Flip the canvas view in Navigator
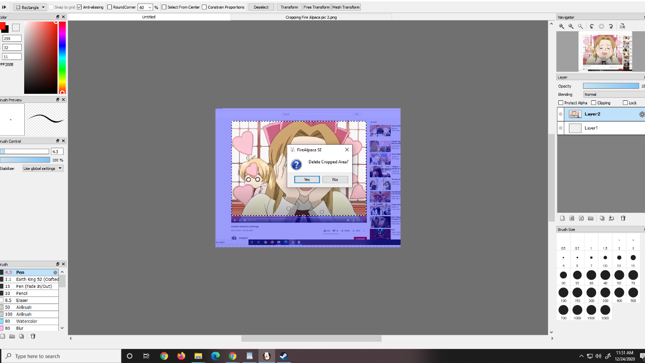This screenshot has width=645, height=363. pos(622,26)
